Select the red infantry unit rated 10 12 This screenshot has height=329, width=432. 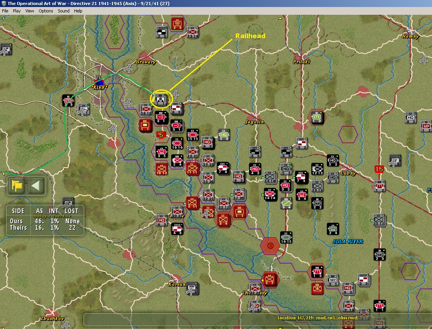(162, 169)
